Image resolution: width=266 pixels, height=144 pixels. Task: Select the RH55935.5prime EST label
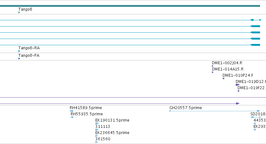[87, 114]
